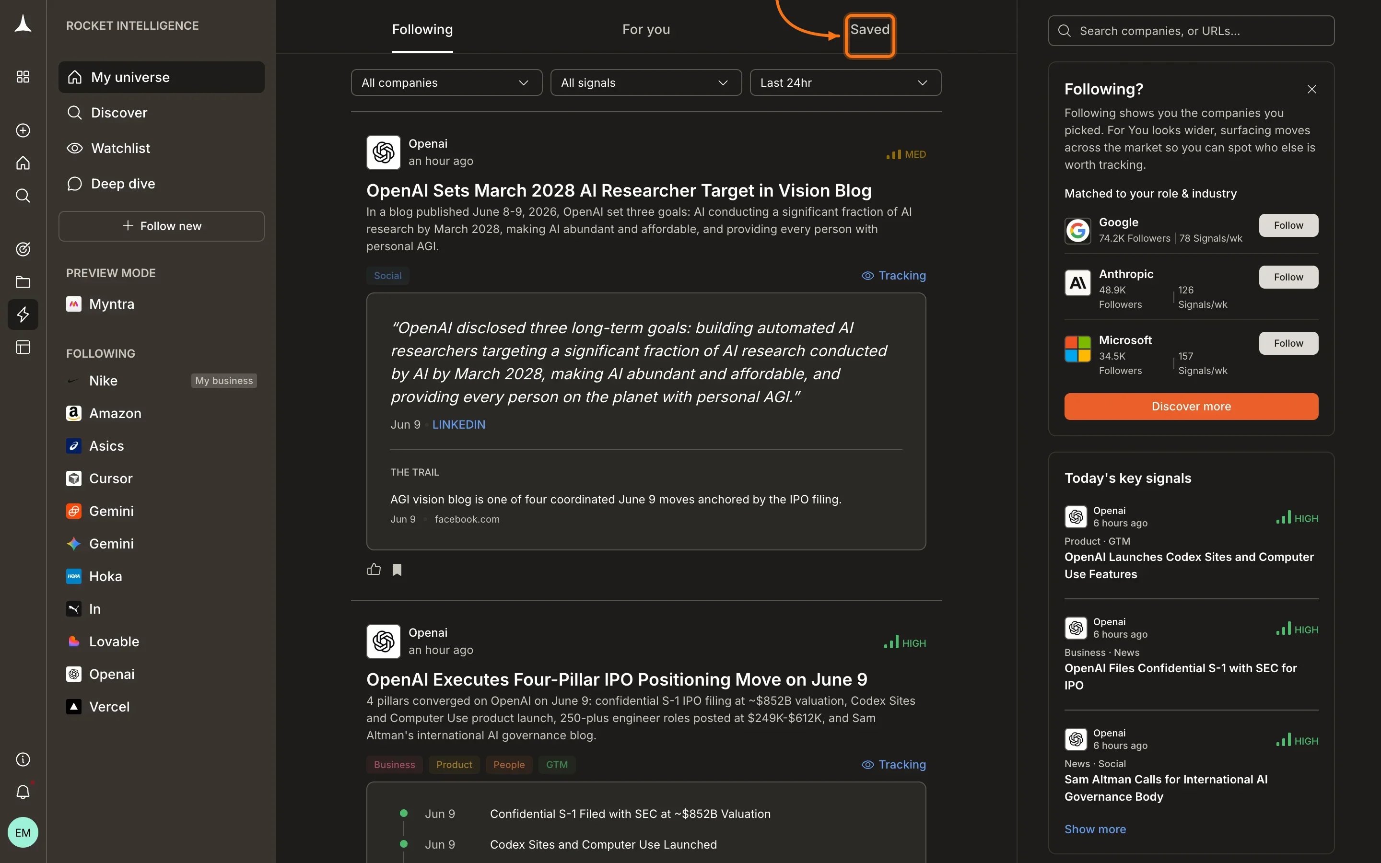Open the All companies dropdown
This screenshot has height=863, width=1381.
(x=446, y=83)
